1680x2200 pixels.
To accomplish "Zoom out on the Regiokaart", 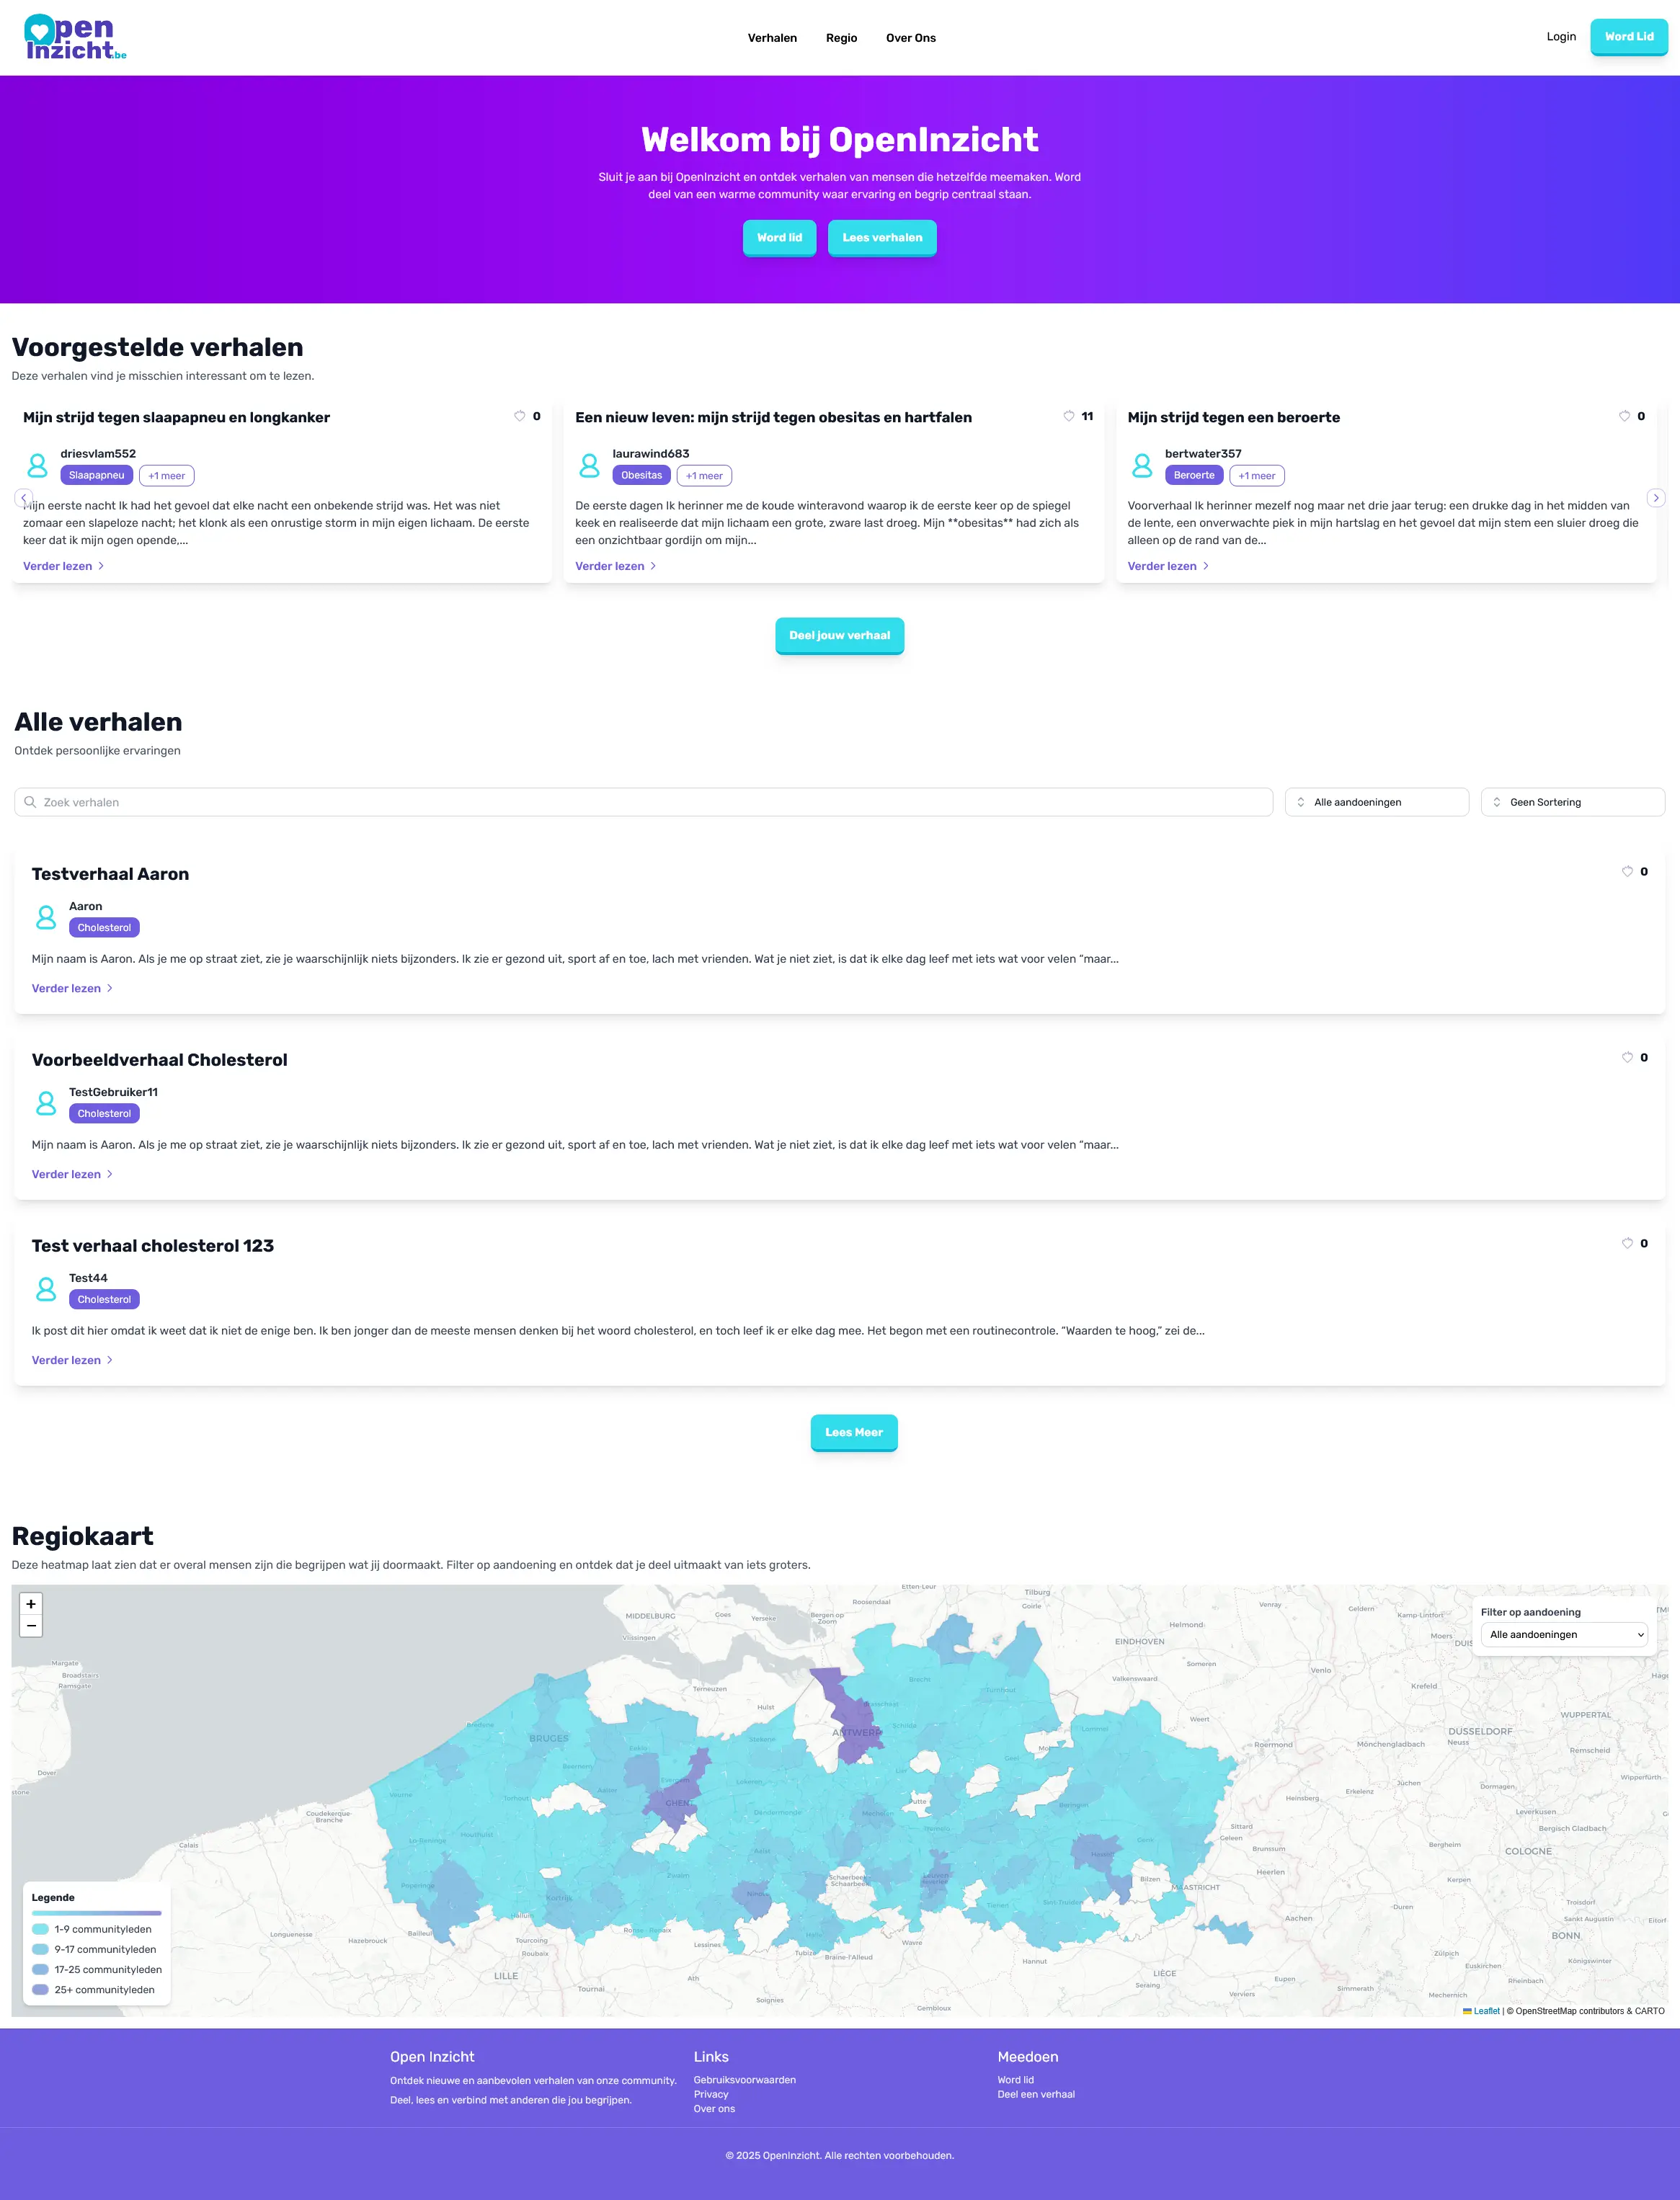I will pos(31,1626).
